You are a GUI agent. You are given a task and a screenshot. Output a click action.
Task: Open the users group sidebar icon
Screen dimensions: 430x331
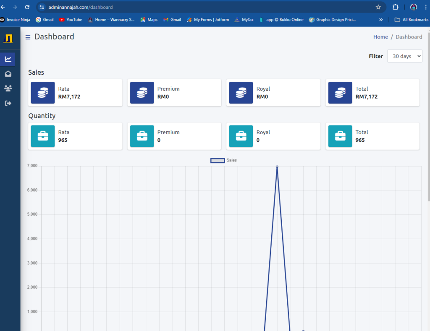click(x=8, y=88)
